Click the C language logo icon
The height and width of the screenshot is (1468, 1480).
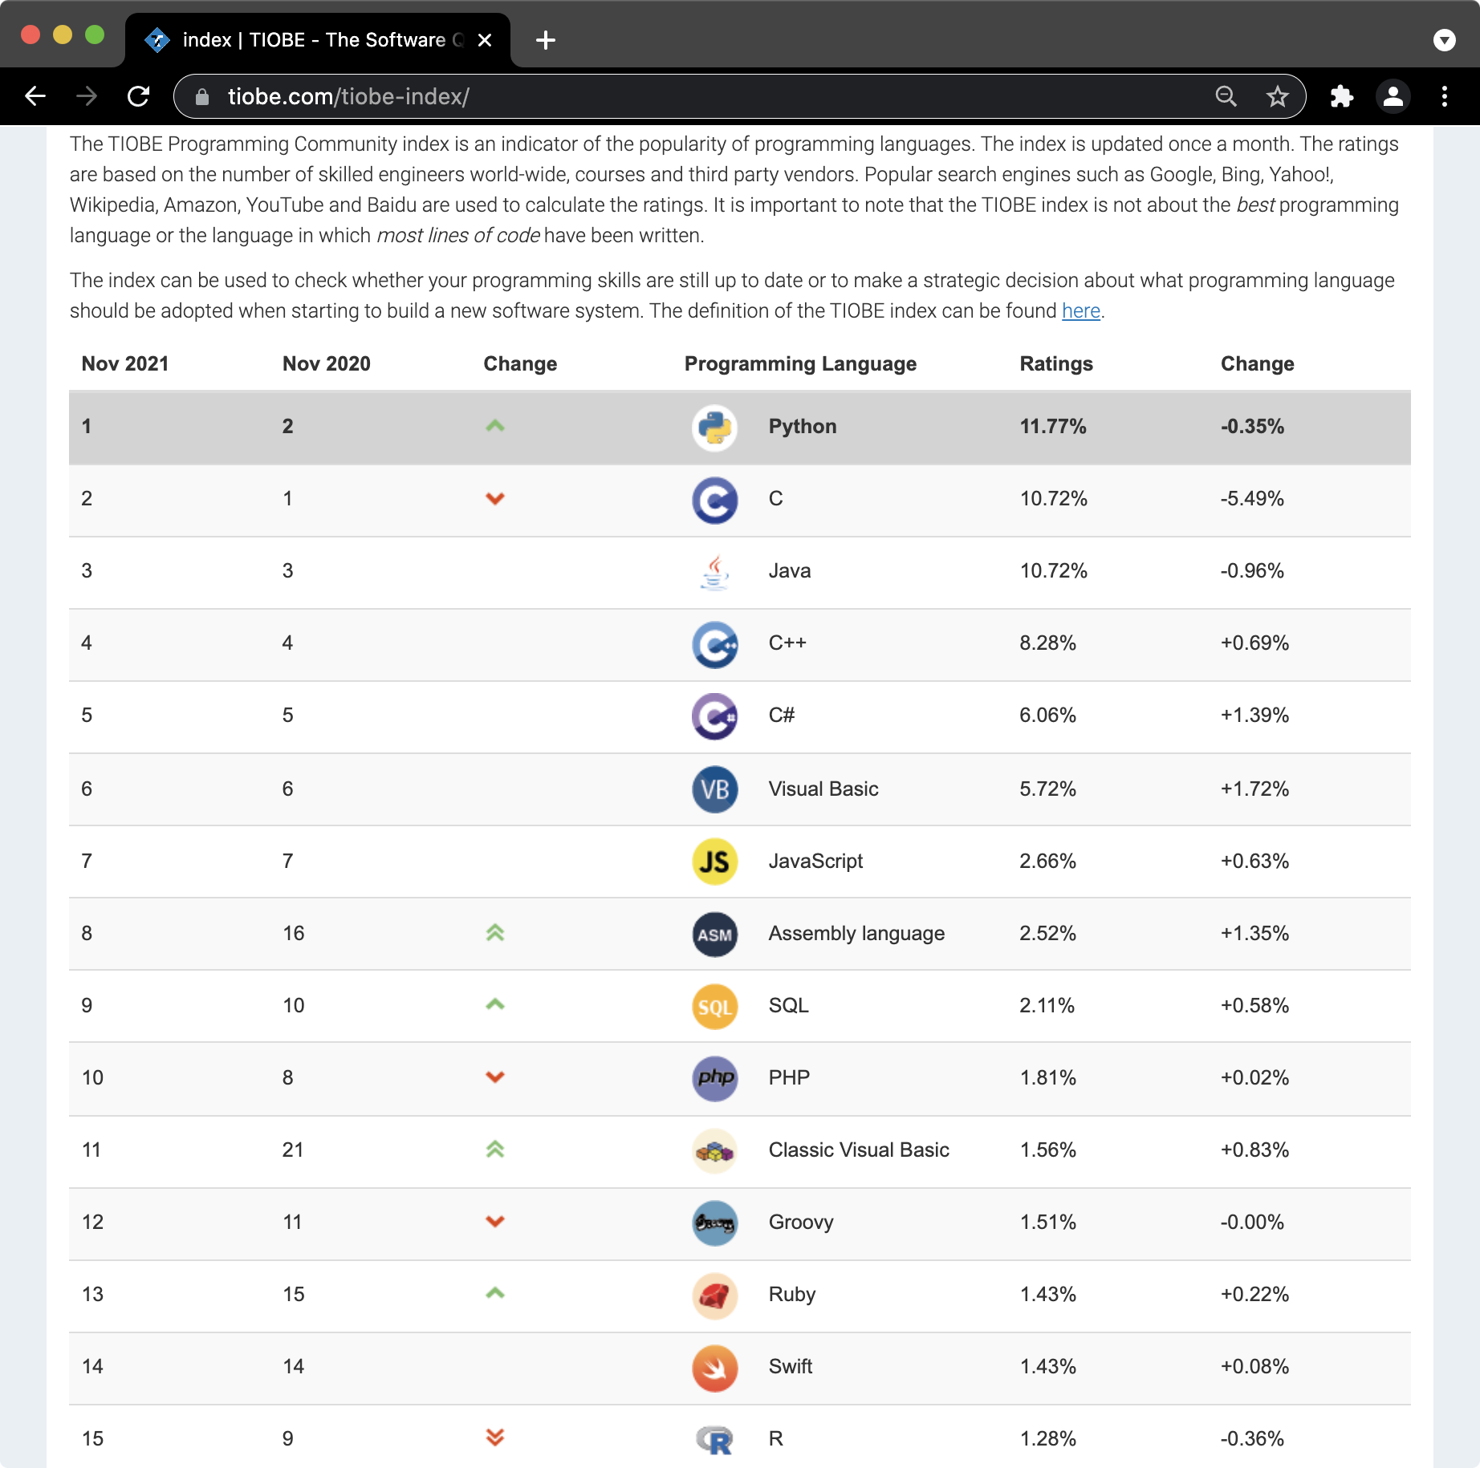coord(714,500)
